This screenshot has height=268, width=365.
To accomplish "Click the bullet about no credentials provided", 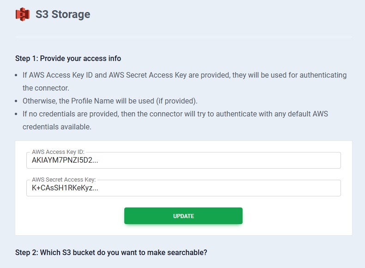I will pyautogui.click(x=175, y=114).
